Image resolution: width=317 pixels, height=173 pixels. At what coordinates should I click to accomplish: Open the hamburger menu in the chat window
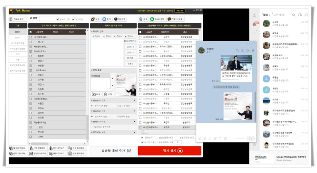[253, 51]
